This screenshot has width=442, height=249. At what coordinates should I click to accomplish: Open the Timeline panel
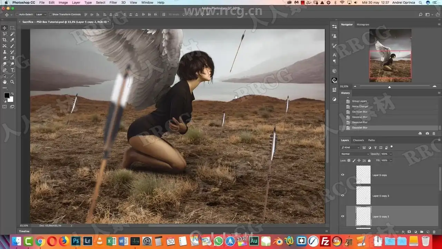pyautogui.click(x=24, y=231)
